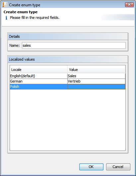Click the Locale column header
Image resolution: width=136 pixels, height=176 pixels.
coord(38,70)
